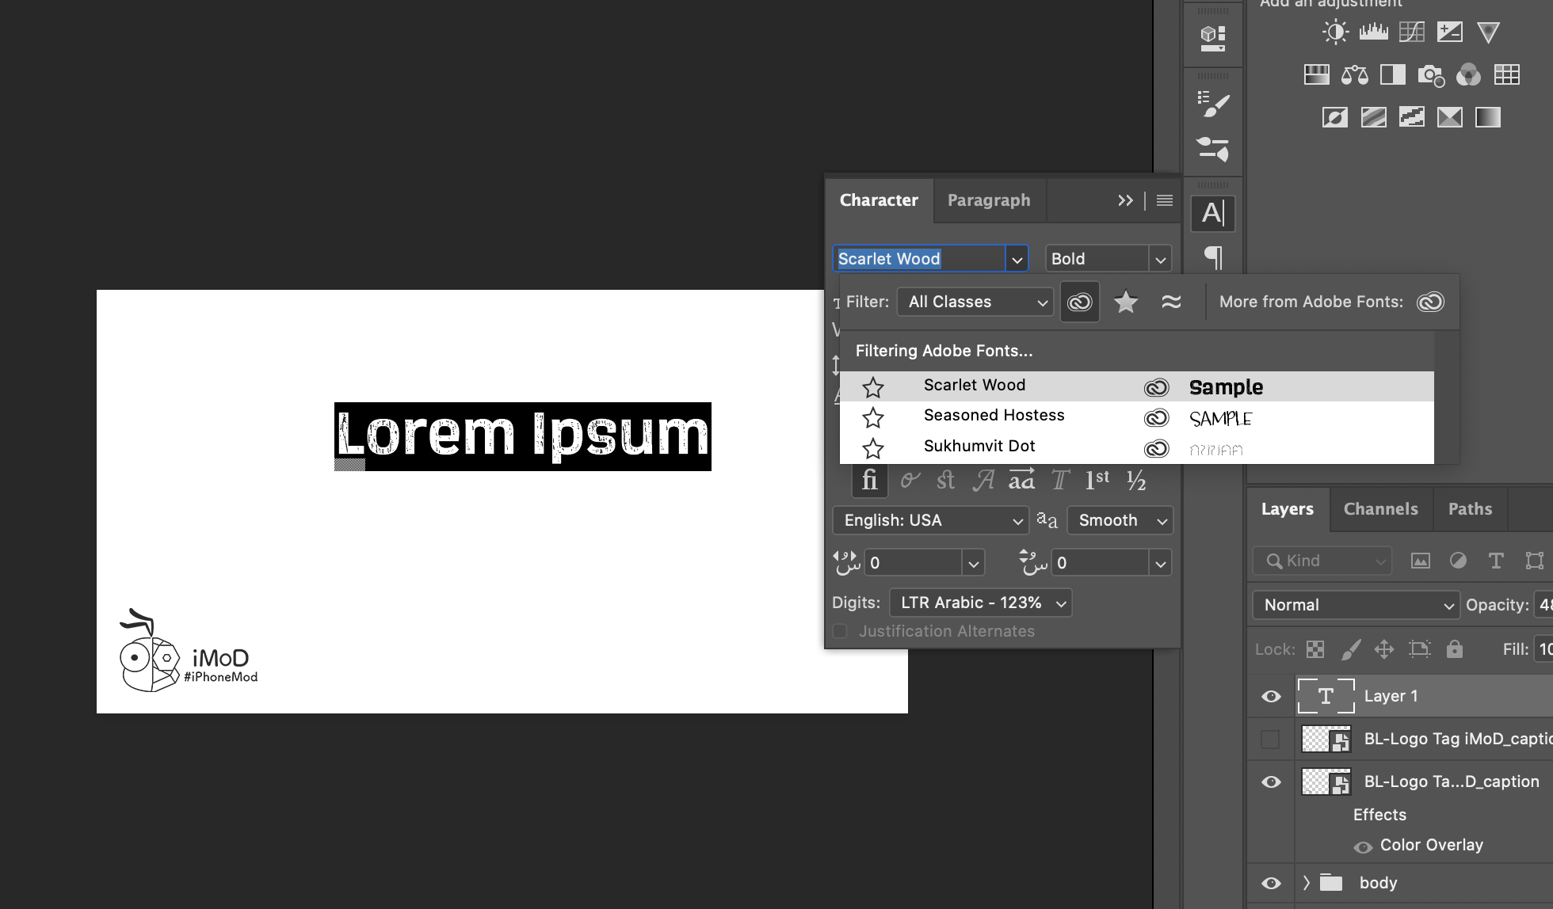Hide Layer 1 with eye icon

pos(1271,696)
